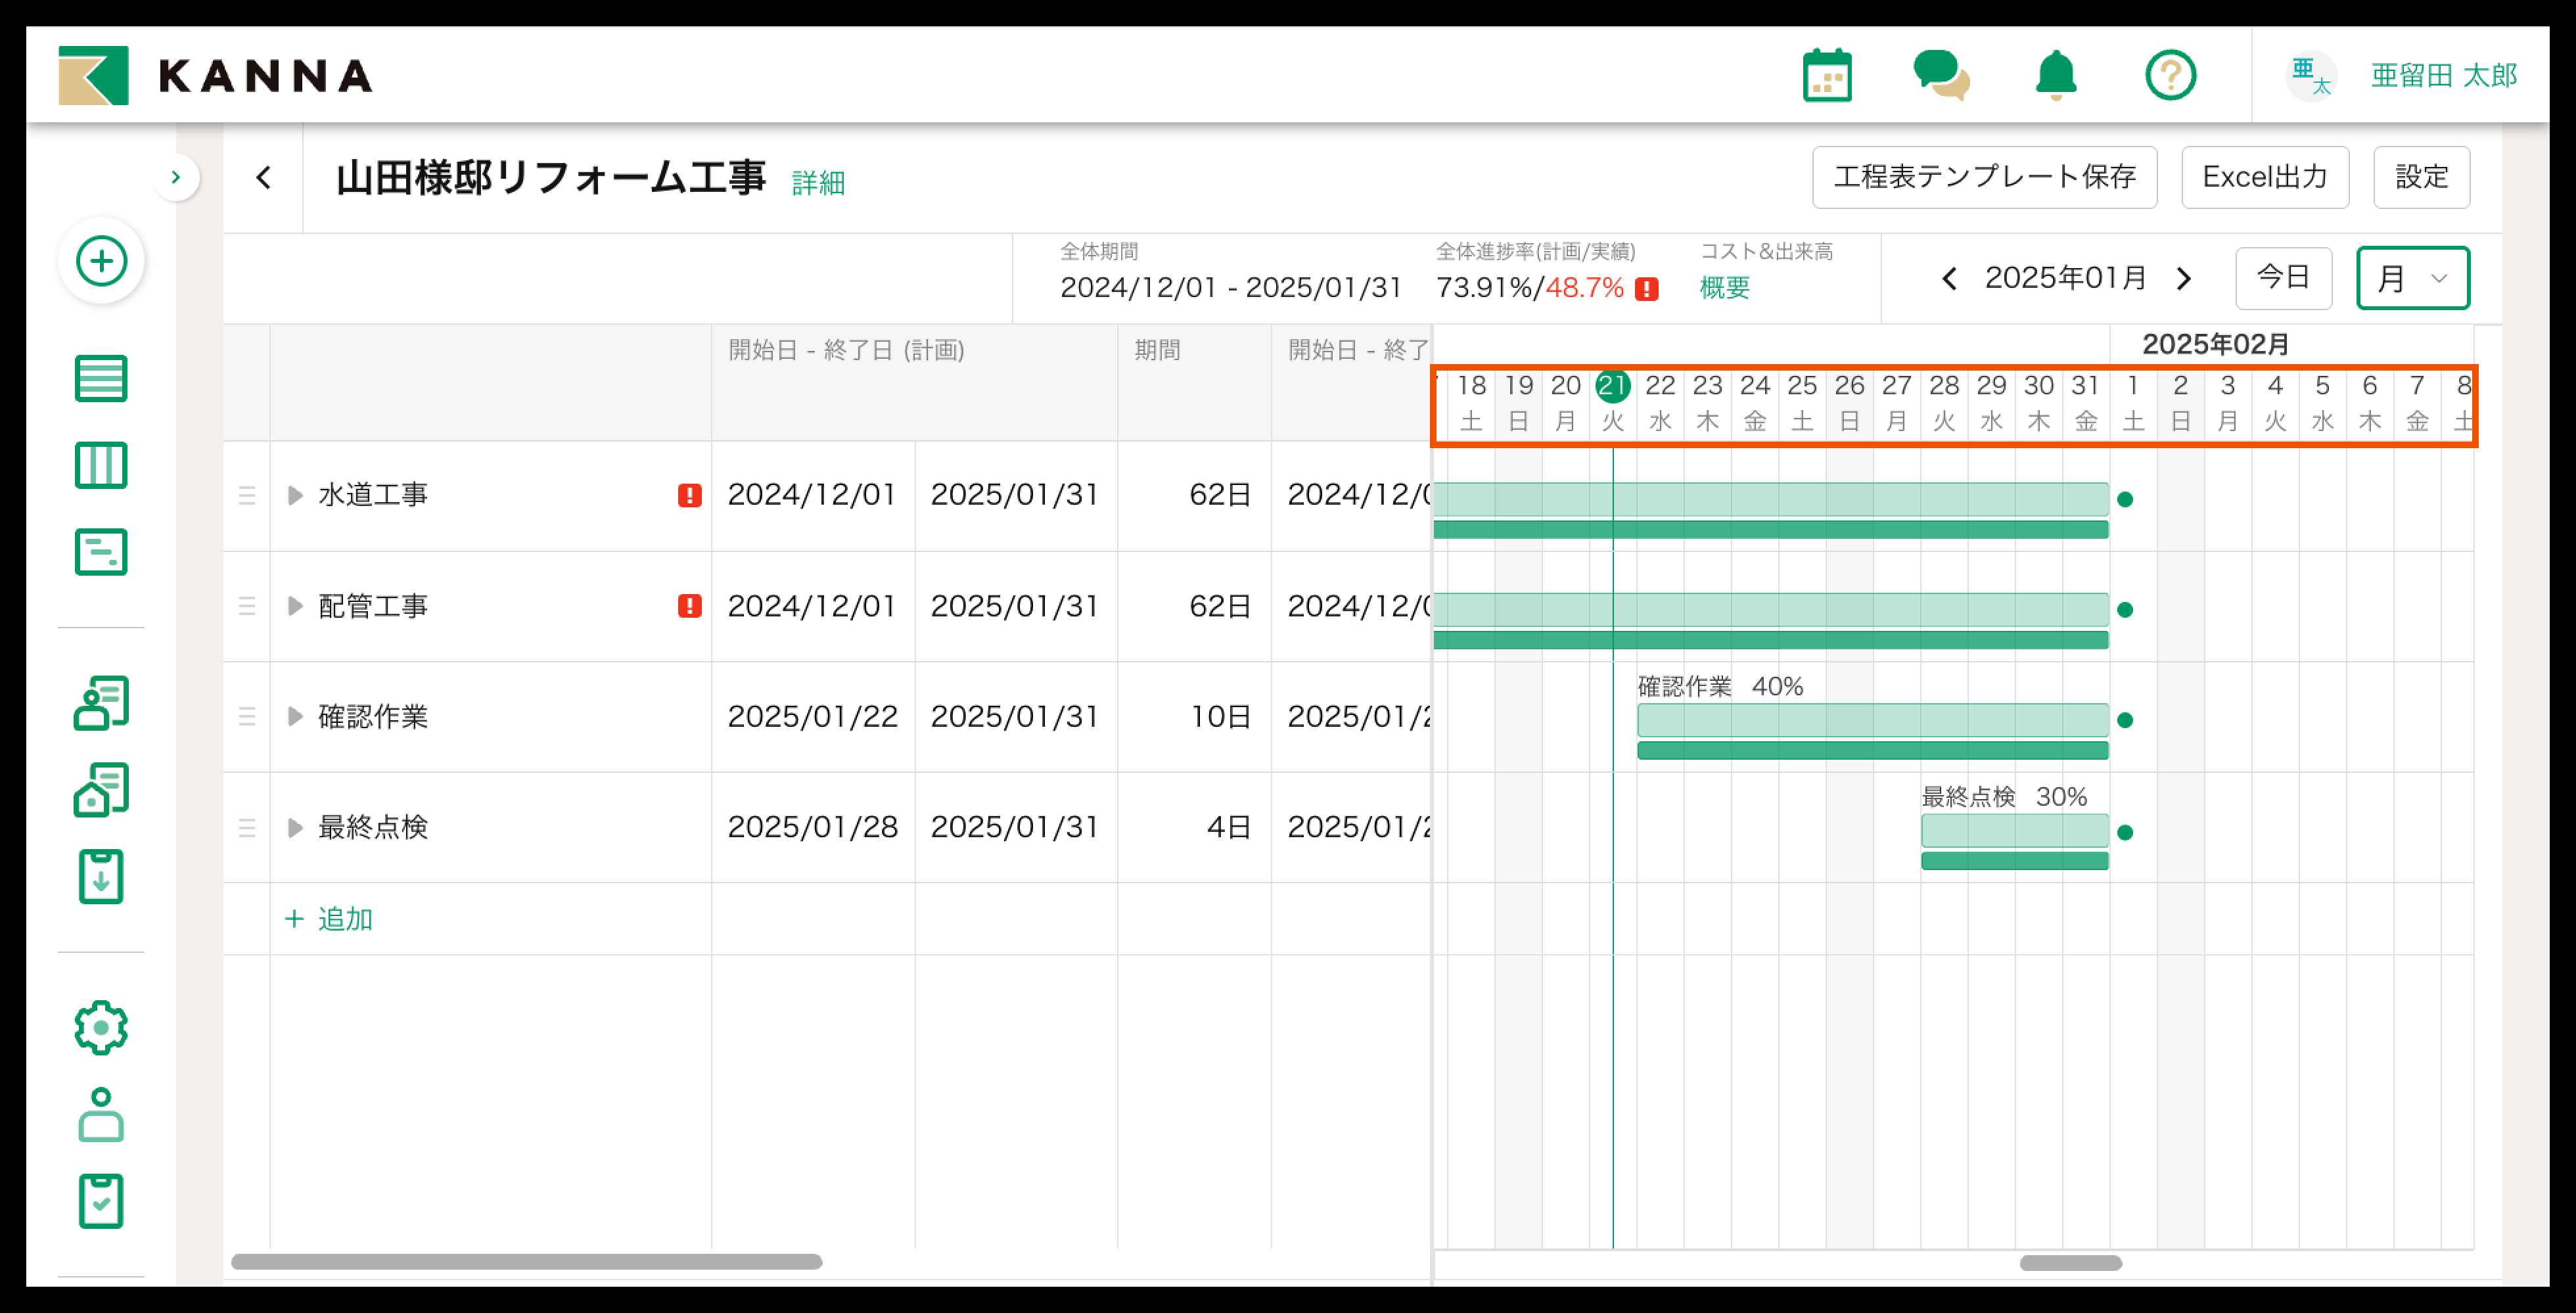Expand the 水道工事 task row
2576x1313 pixels.
295,495
